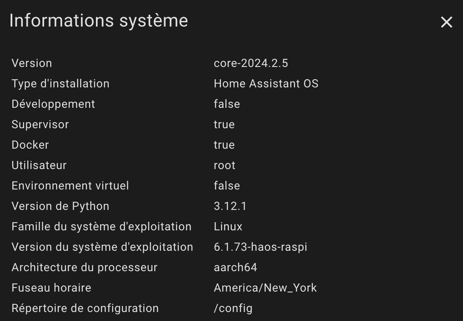Select the 'aarch64' architecture value
463x321 pixels.
pyautogui.click(x=235, y=267)
